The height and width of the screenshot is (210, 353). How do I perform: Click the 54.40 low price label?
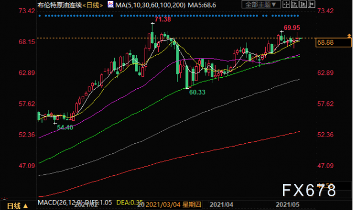[x=65, y=127]
